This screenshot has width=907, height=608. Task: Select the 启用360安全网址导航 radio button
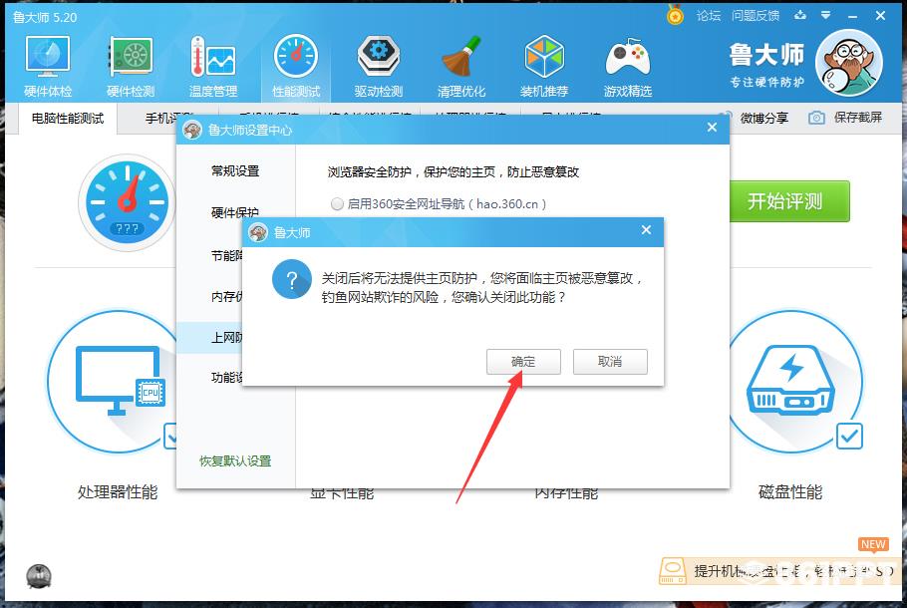click(337, 203)
